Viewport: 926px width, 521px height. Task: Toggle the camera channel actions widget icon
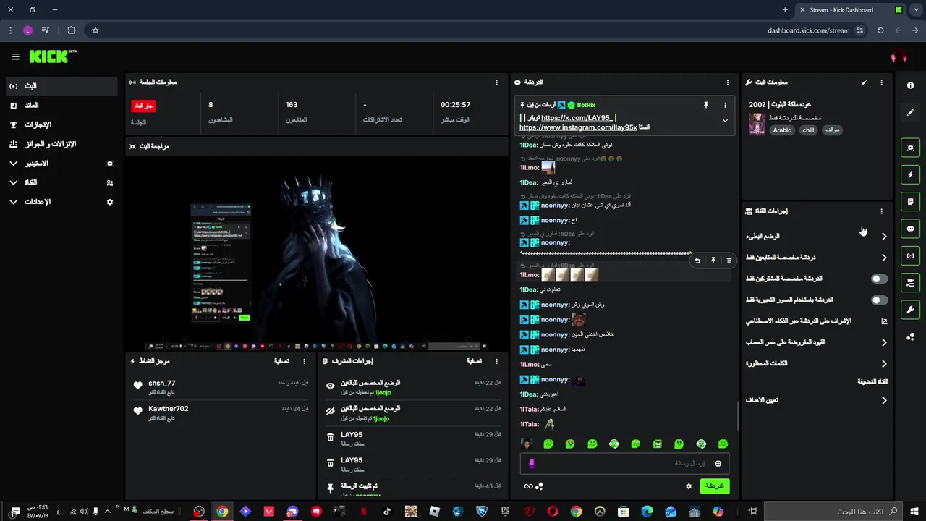(910, 282)
